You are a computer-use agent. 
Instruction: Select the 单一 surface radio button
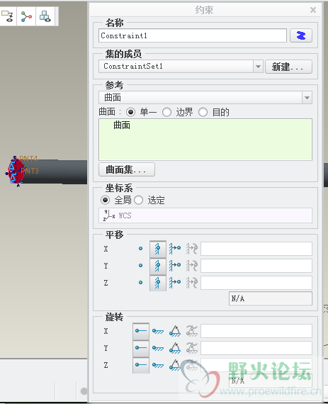pyautogui.click(x=131, y=112)
